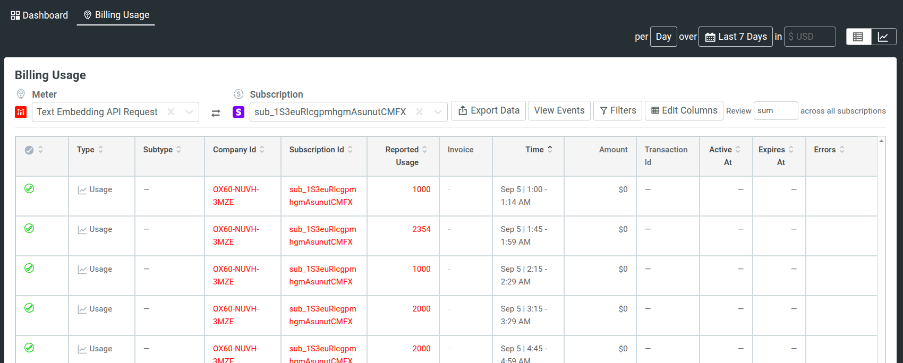The height and width of the screenshot is (363, 903).
Task: Expand the Meter dropdown chevron
Action: tap(189, 112)
